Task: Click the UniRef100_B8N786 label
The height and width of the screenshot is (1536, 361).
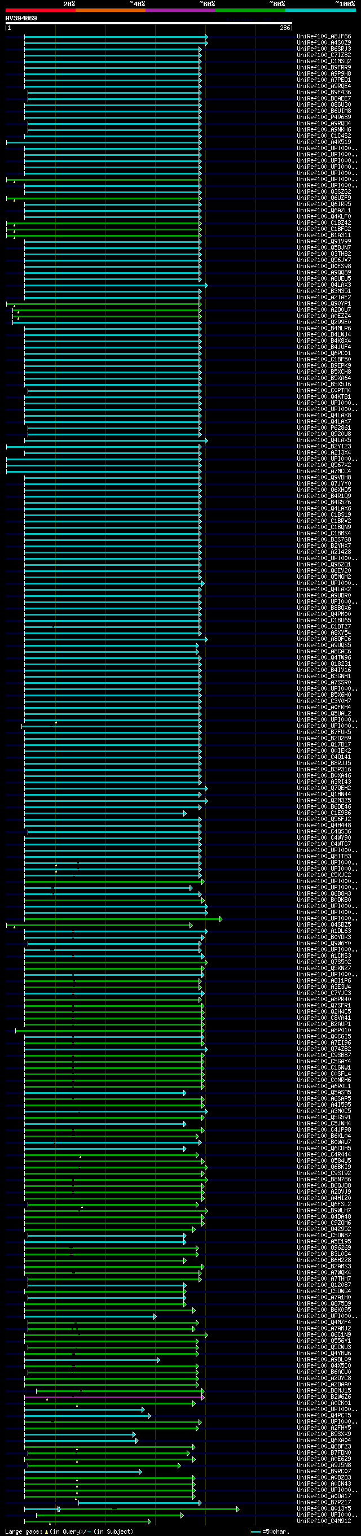Action: 324,1180
